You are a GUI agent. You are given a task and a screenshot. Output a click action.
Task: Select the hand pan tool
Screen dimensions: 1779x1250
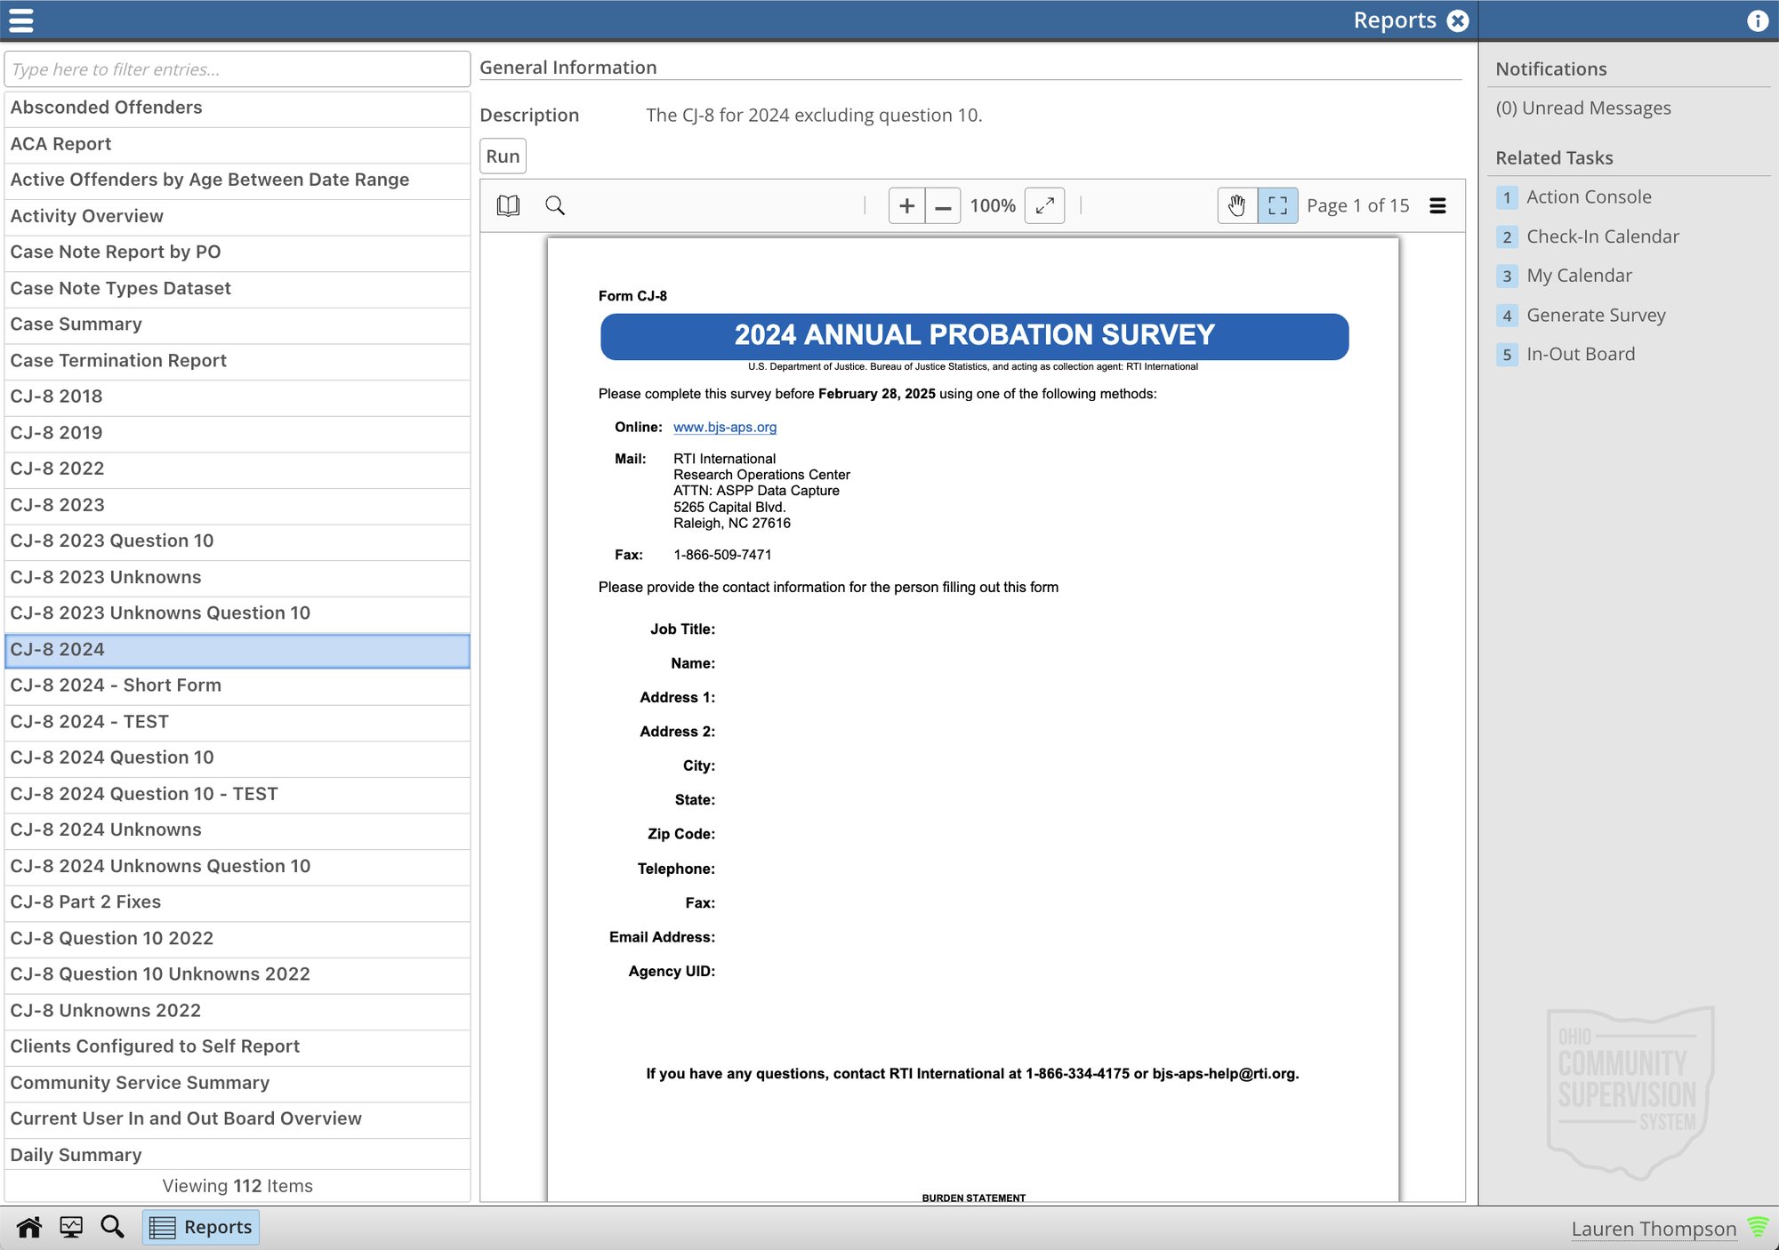click(x=1237, y=205)
